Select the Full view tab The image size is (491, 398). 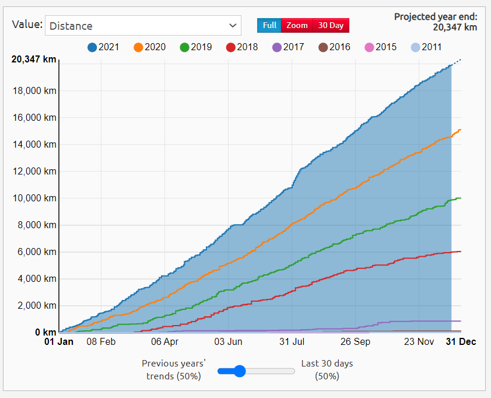269,26
